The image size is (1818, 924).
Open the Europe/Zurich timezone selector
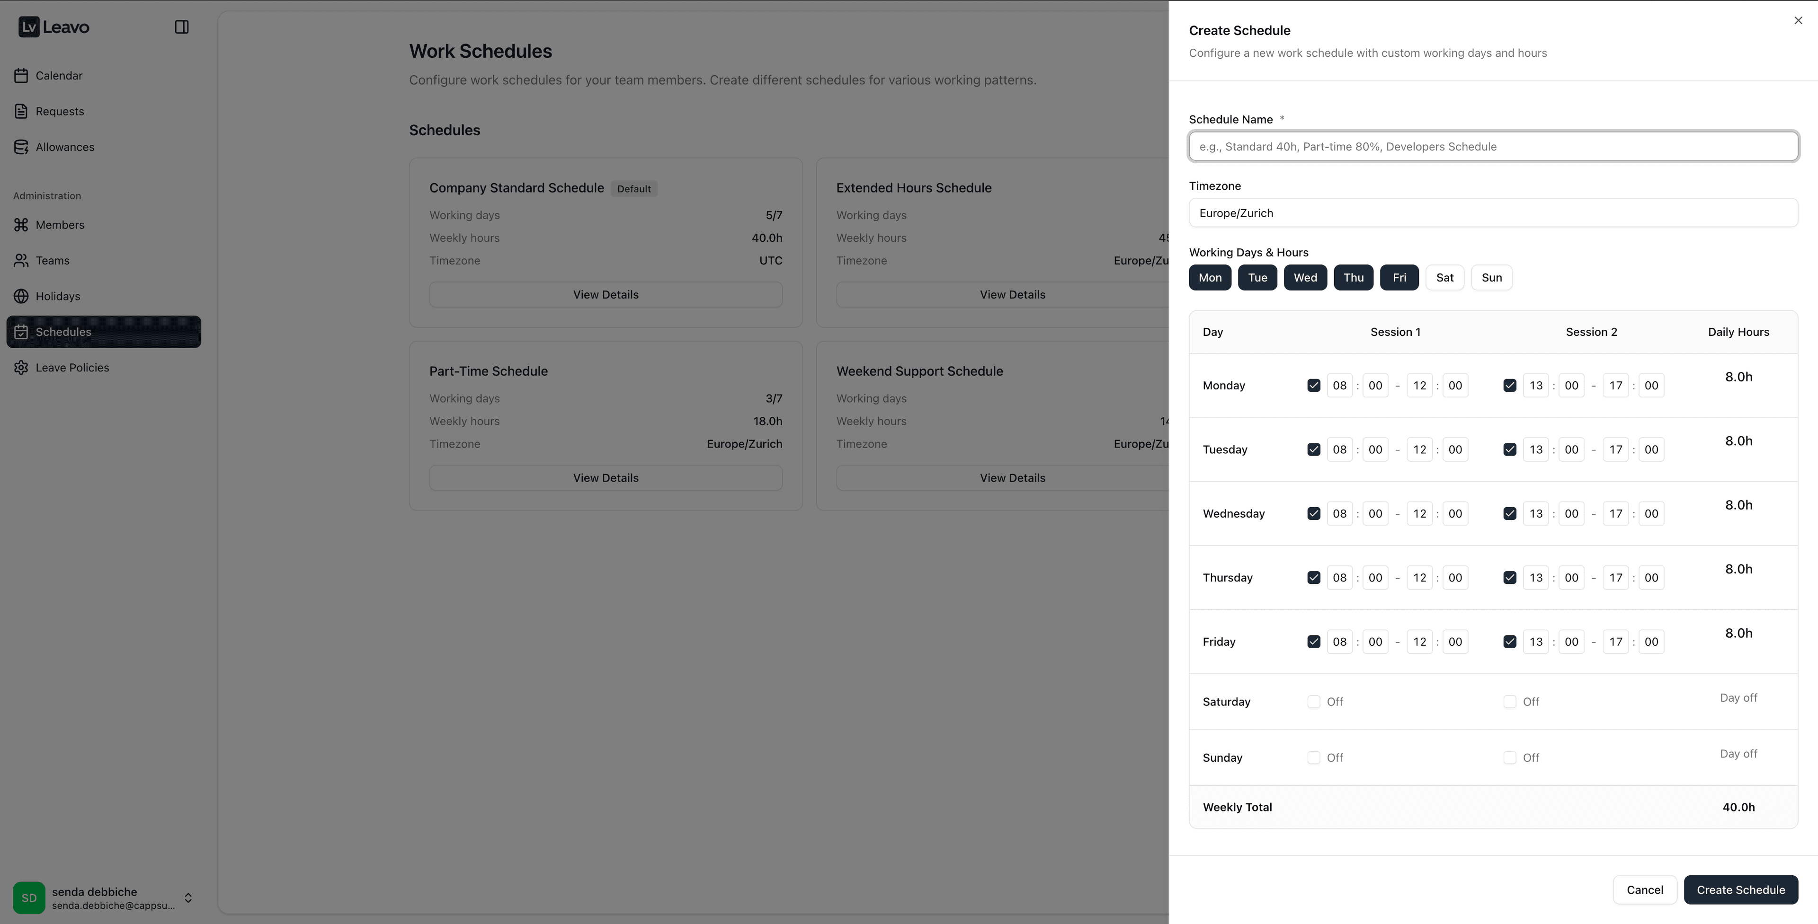click(x=1493, y=212)
